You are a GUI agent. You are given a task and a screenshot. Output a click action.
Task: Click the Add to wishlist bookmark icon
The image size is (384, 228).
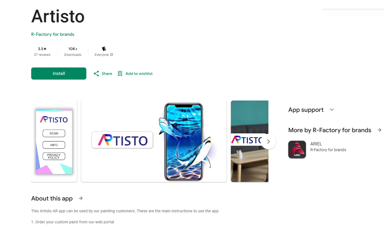(120, 74)
